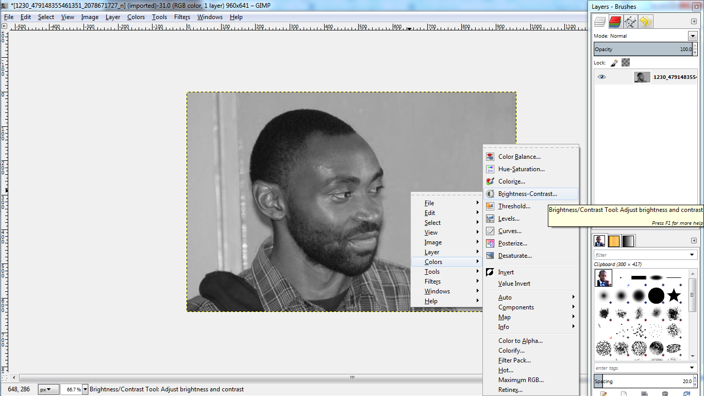Screen dimensions: 704x396
Task: Open the Layers dock tab configuration menu
Action: tap(694, 22)
